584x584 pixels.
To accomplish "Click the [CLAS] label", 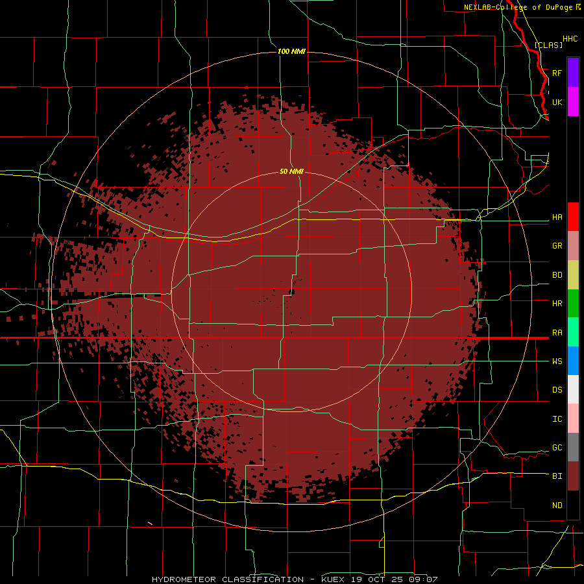I will click(x=548, y=45).
